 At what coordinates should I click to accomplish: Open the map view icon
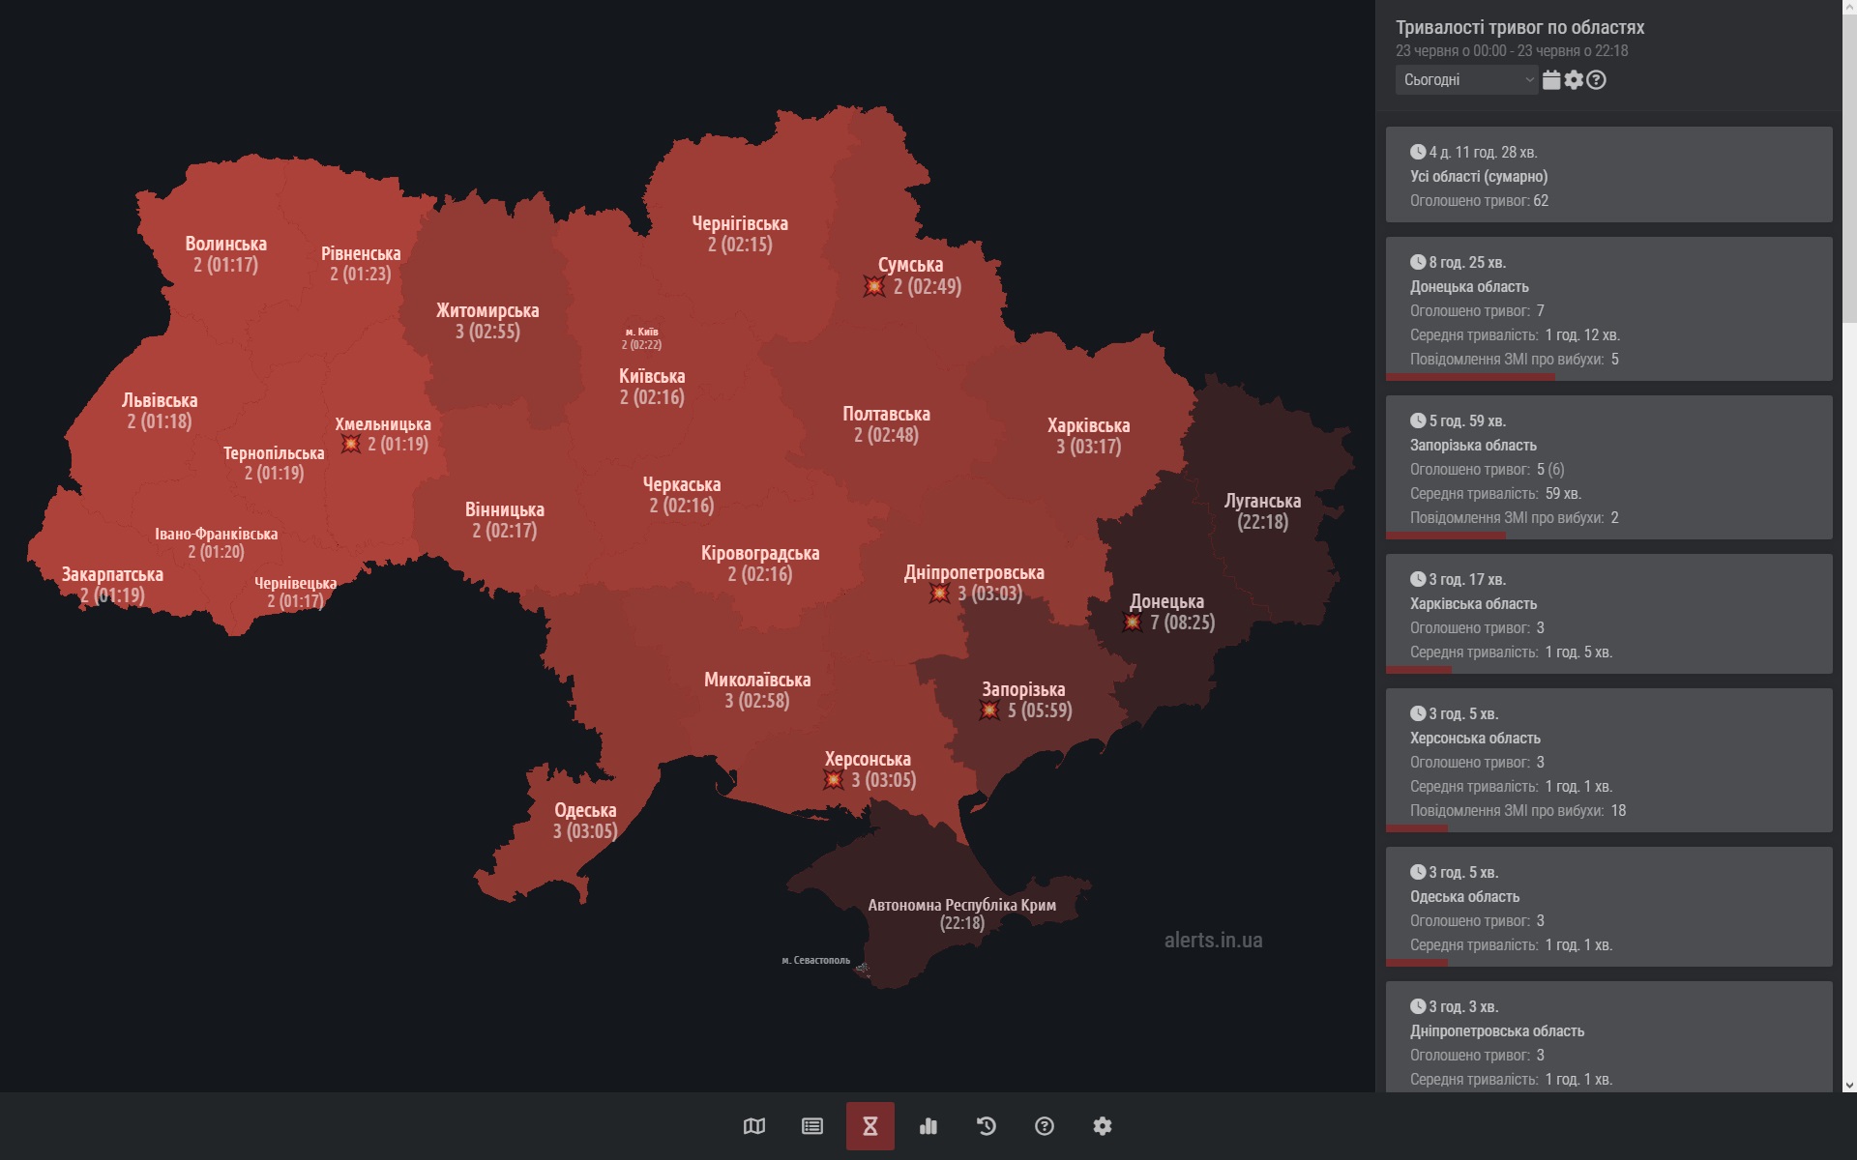pyautogui.click(x=754, y=1126)
